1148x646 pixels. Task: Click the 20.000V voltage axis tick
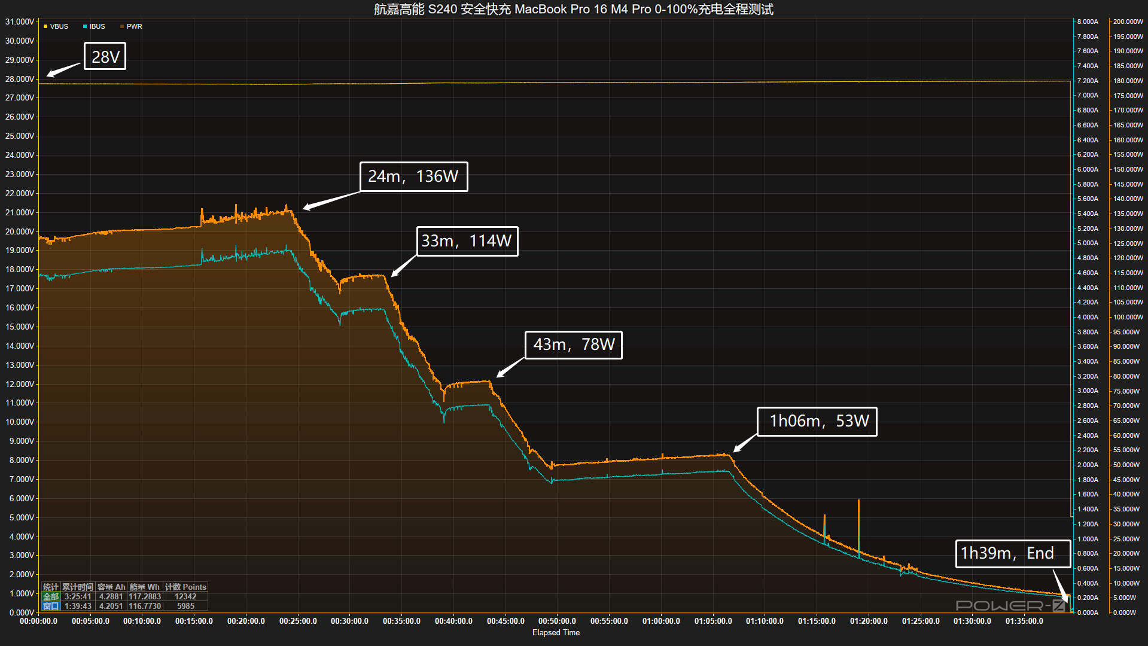tap(20, 231)
